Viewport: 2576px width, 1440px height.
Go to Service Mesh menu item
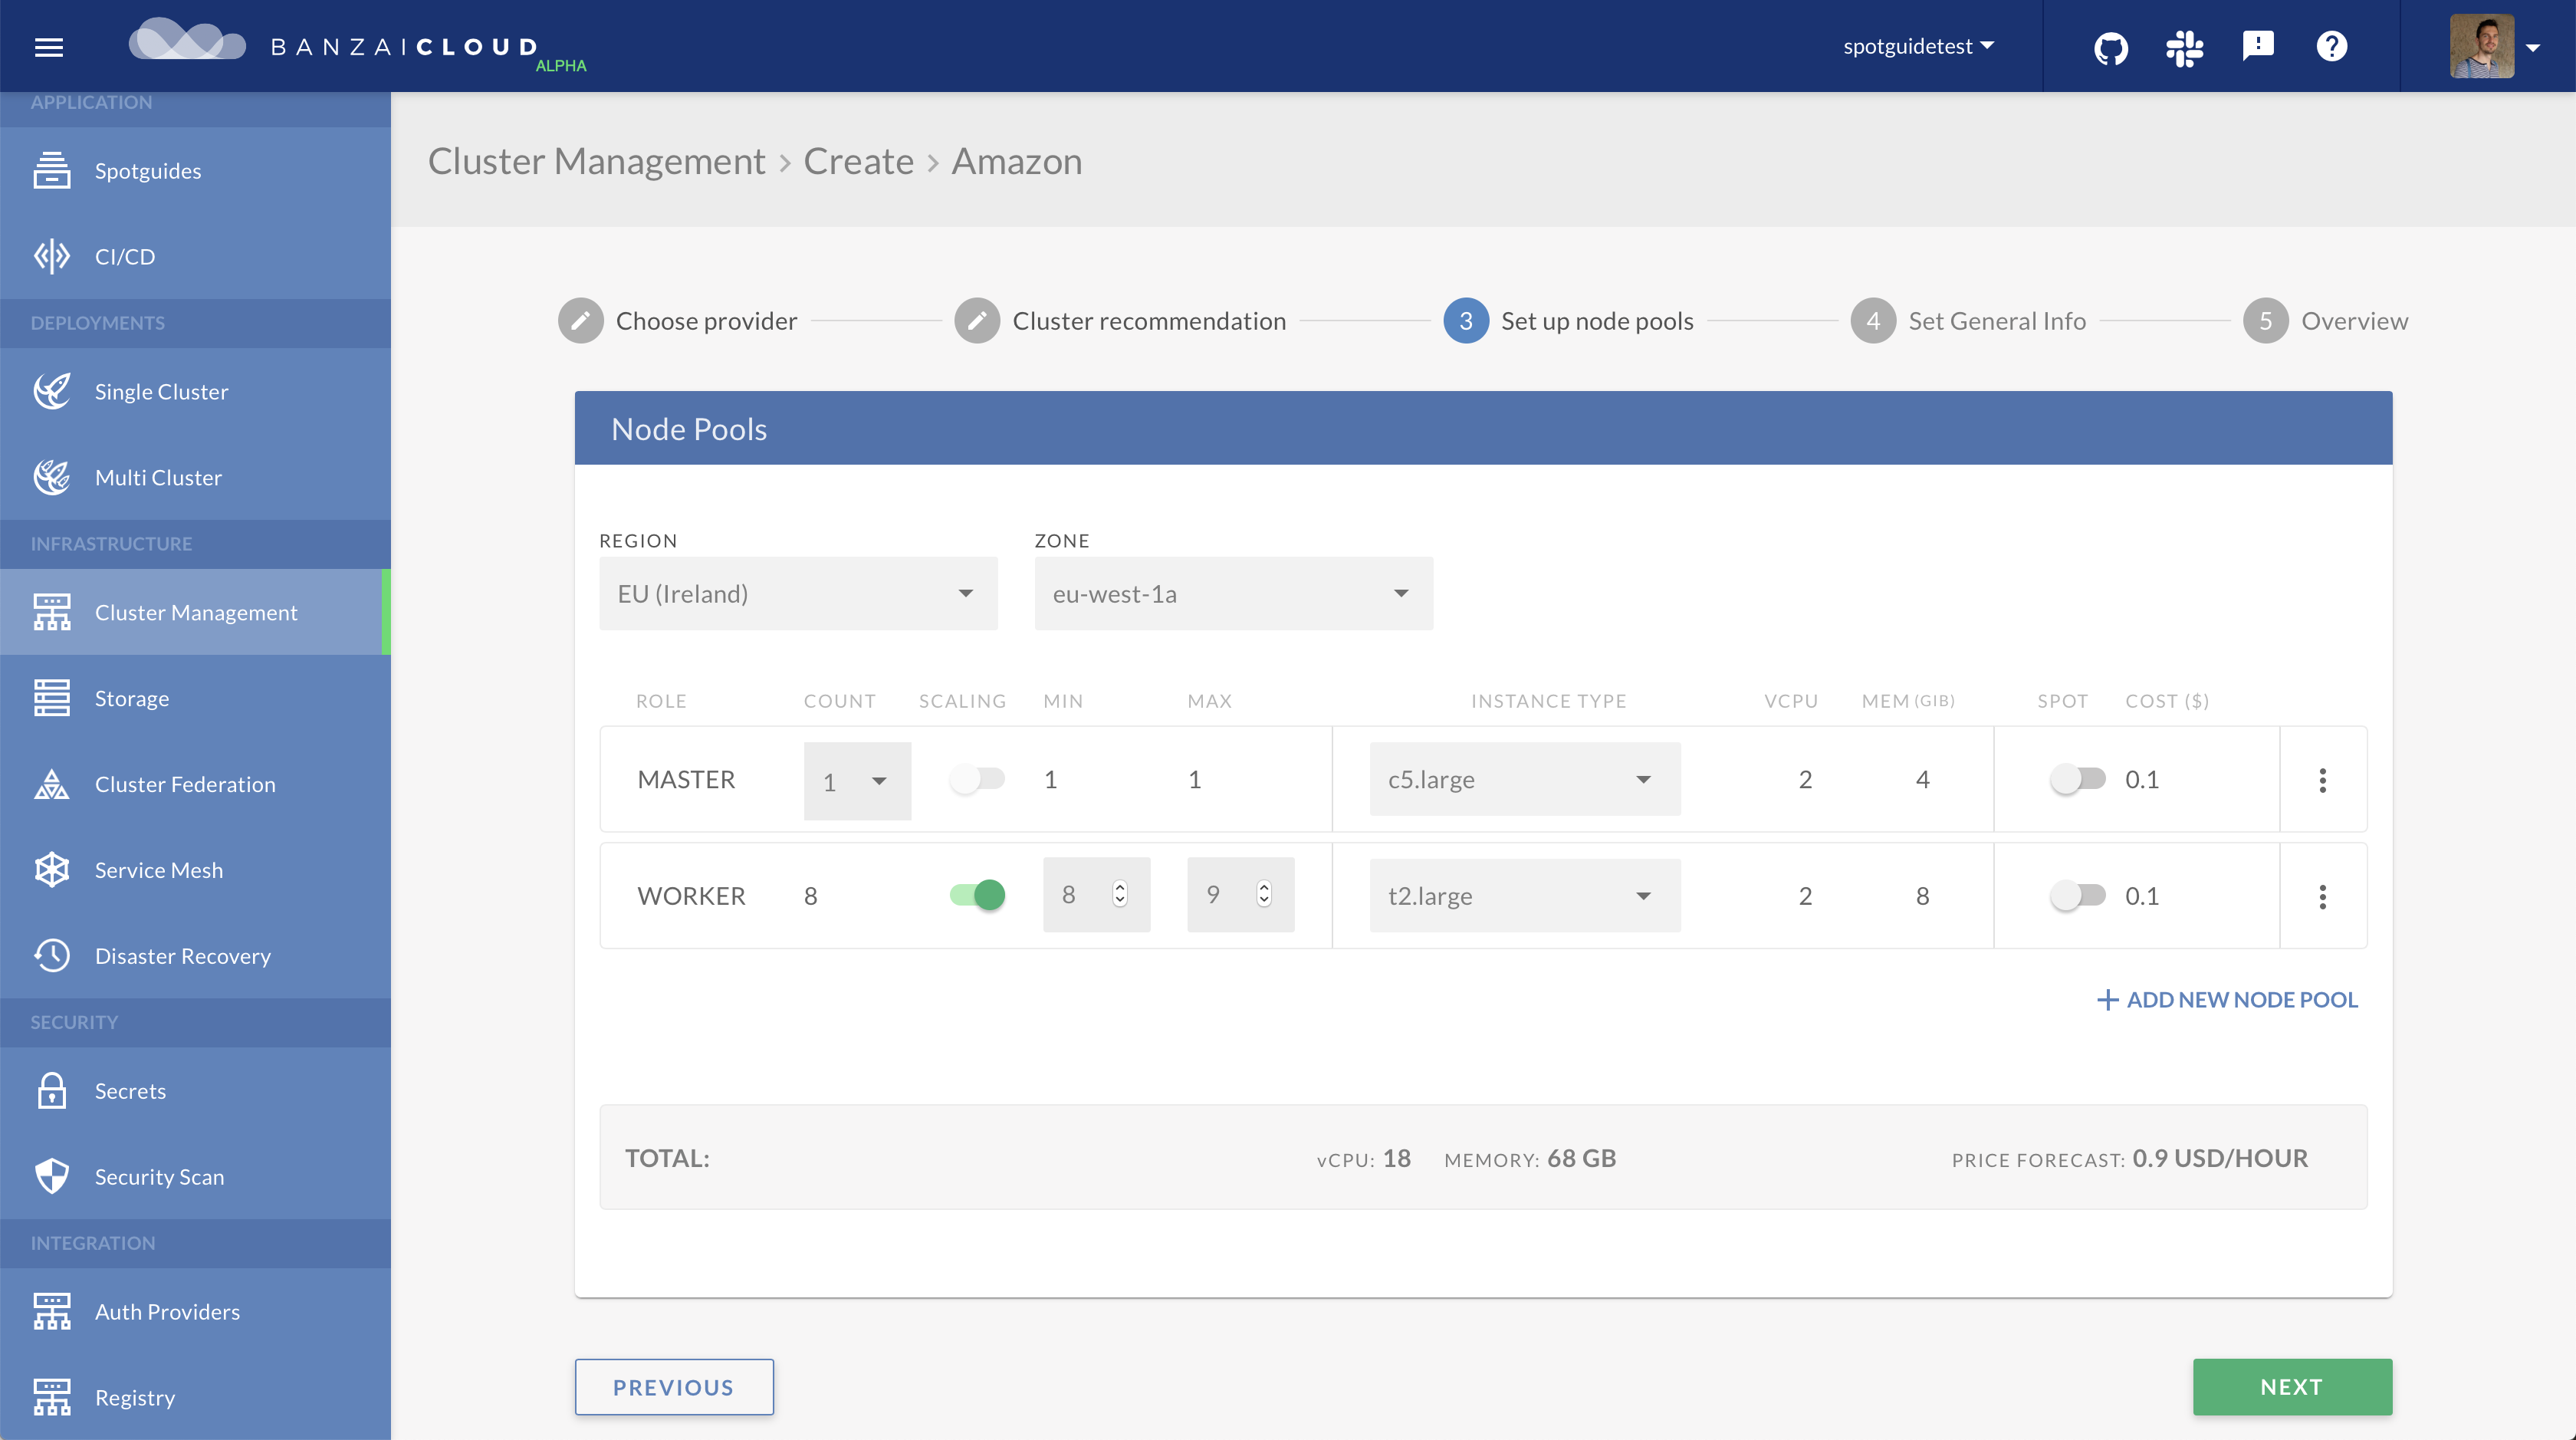(195, 870)
